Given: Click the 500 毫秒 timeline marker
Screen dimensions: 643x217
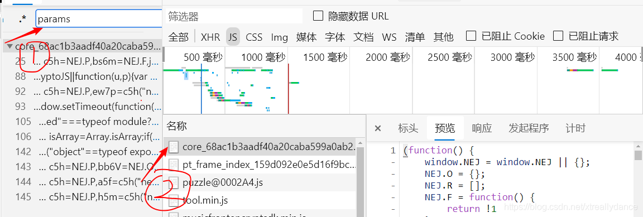Looking at the screenshot, I should 203,57.
